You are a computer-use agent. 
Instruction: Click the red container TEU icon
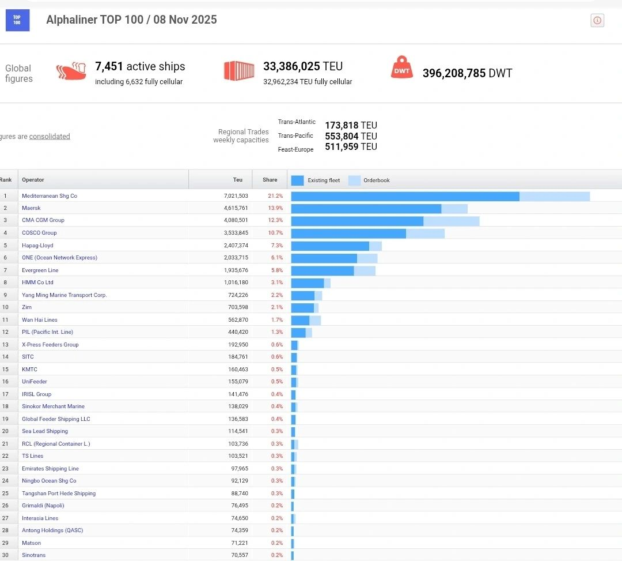(x=239, y=71)
